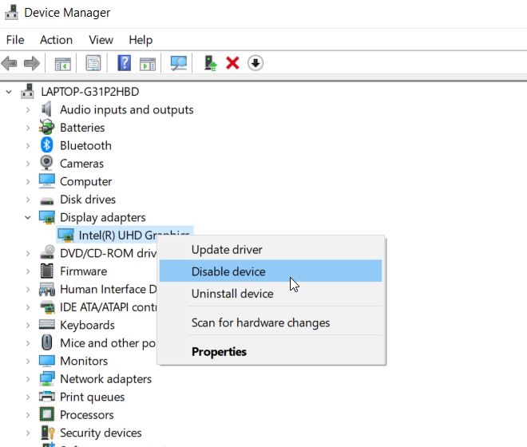527x447 pixels.
Task: Select the Print queues label
Action: point(93,397)
